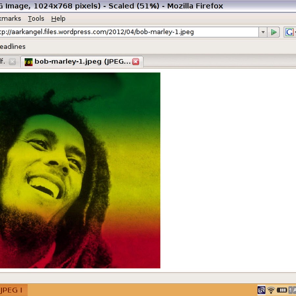This screenshot has height=296, width=296.
Task: Click the gray '1' indicator in the tray
Action: [290, 290]
